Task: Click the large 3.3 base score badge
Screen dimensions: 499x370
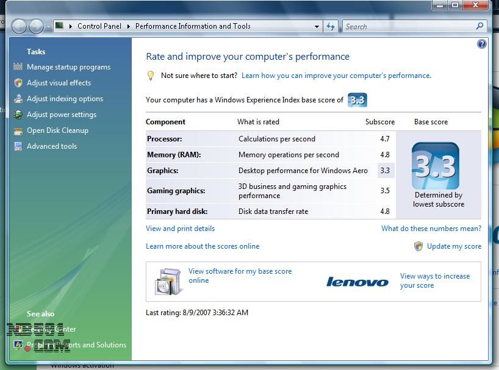Action: [x=435, y=166]
